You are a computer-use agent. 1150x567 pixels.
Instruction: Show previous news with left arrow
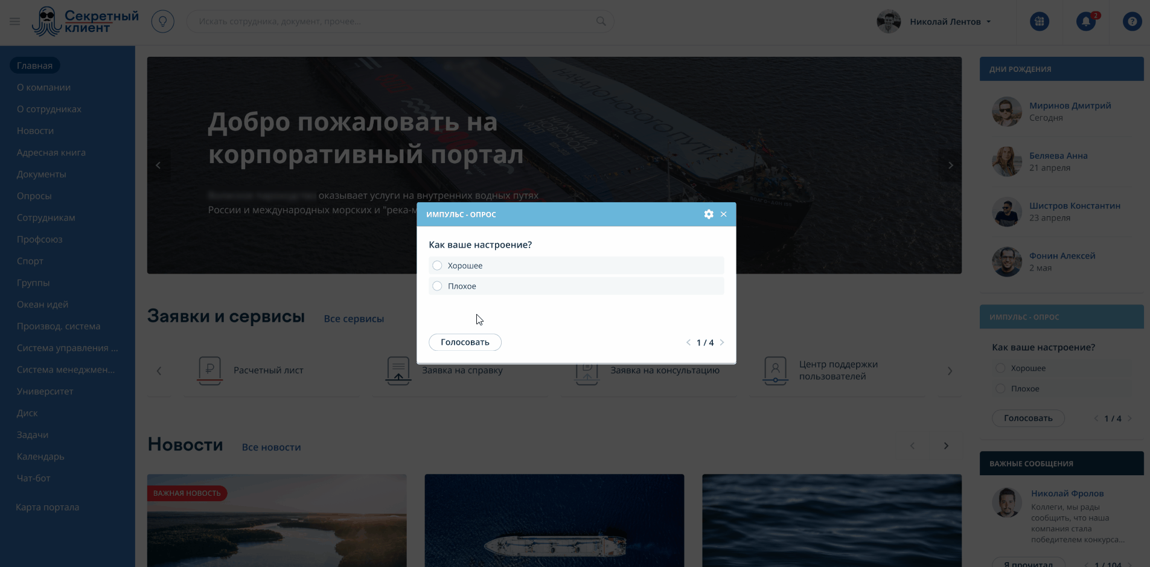(912, 446)
